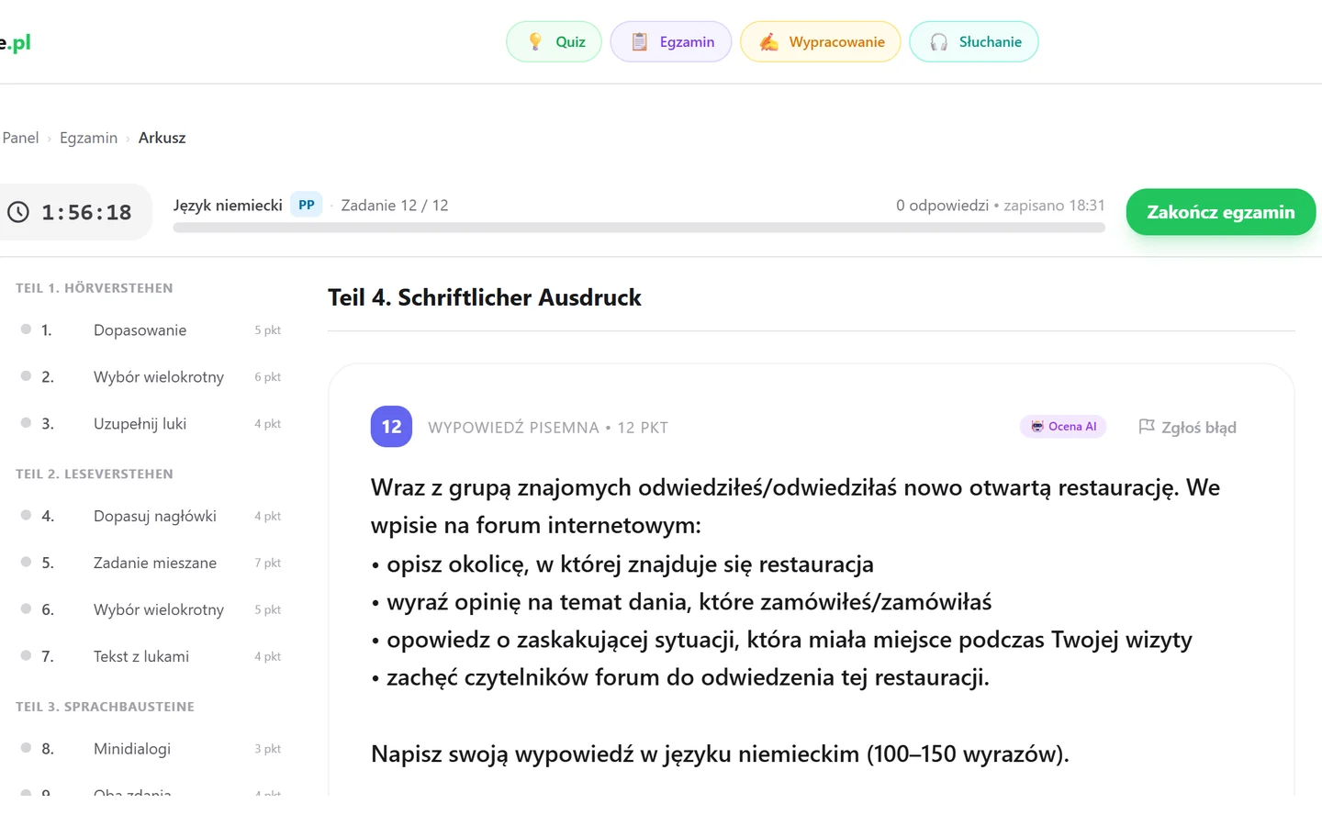Open task 7 Tekst z lukami
The image size is (1322, 826).
point(151,657)
